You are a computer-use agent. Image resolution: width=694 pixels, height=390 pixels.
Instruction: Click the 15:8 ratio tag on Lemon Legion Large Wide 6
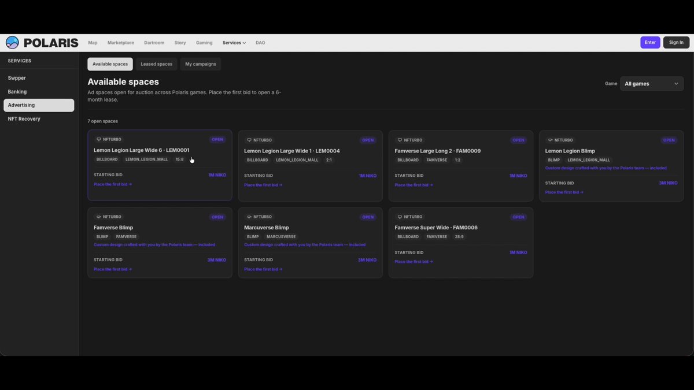click(x=179, y=159)
